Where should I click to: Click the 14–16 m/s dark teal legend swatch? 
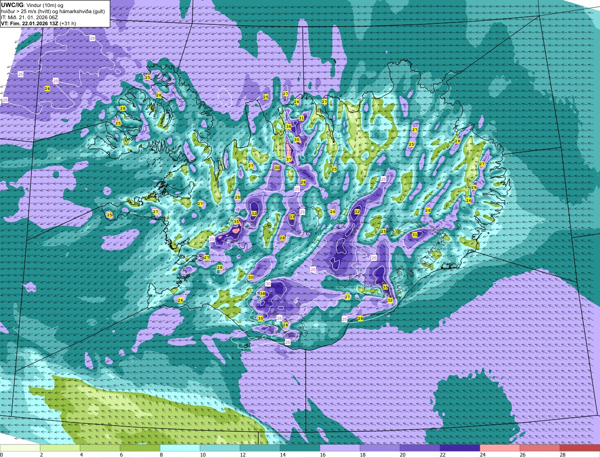click(x=300, y=448)
